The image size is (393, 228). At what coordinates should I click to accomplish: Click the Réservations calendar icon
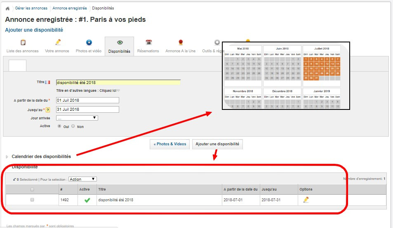coord(148,42)
